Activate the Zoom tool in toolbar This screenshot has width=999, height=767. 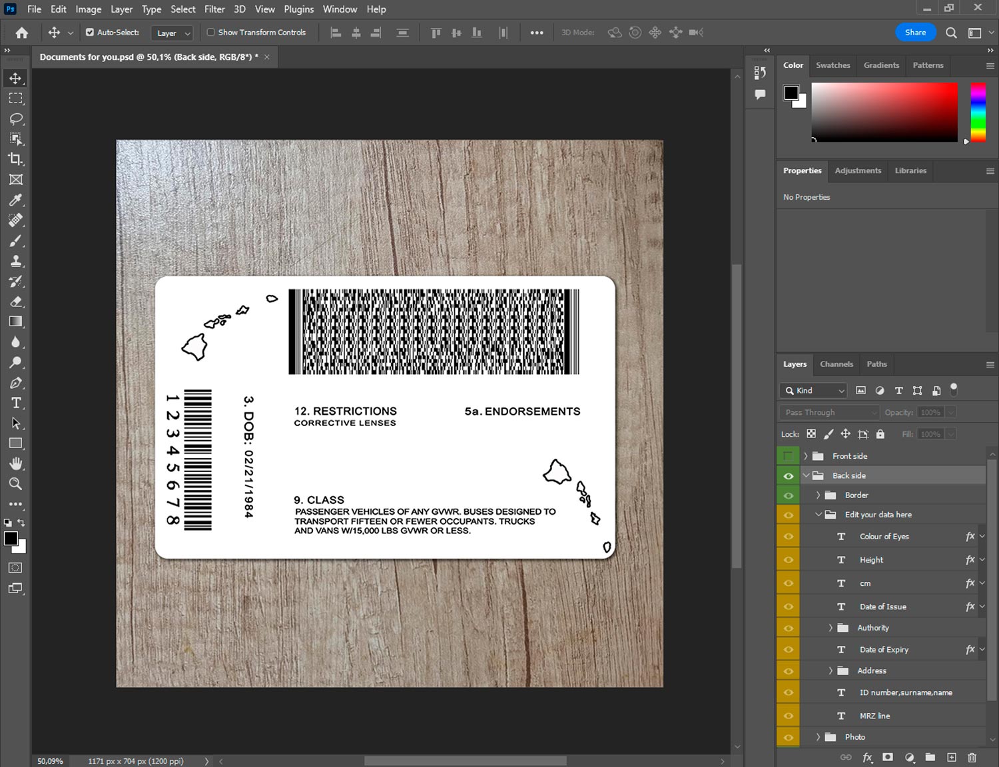[15, 484]
